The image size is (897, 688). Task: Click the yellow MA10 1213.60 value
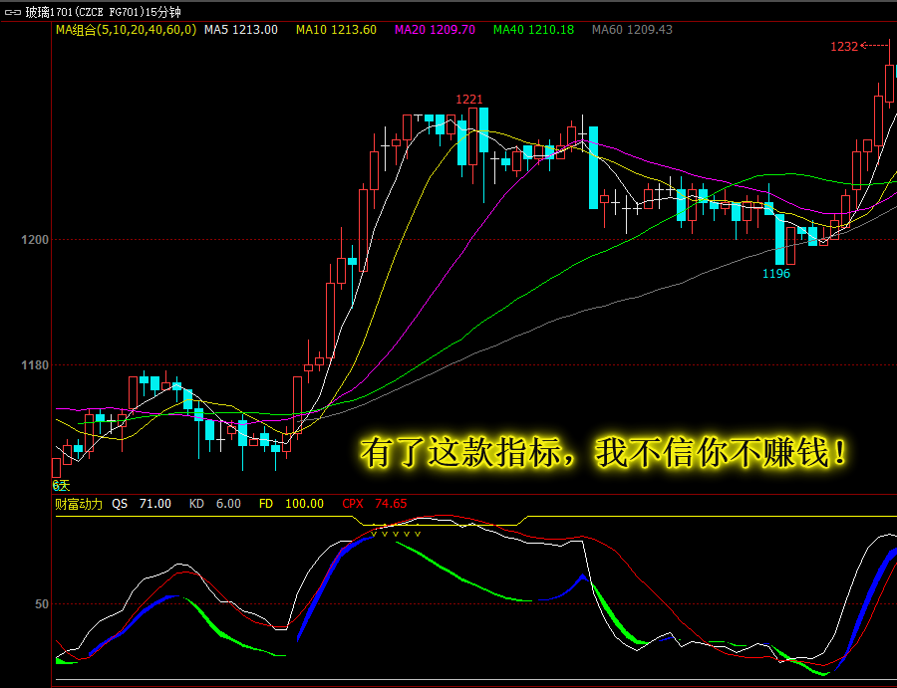(337, 30)
